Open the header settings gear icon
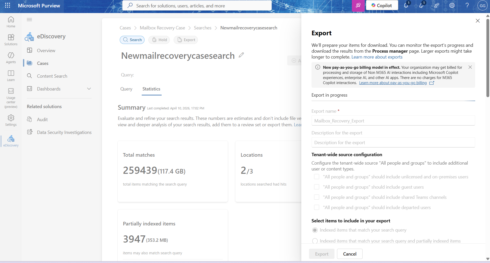The image size is (490, 263). (452, 5)
